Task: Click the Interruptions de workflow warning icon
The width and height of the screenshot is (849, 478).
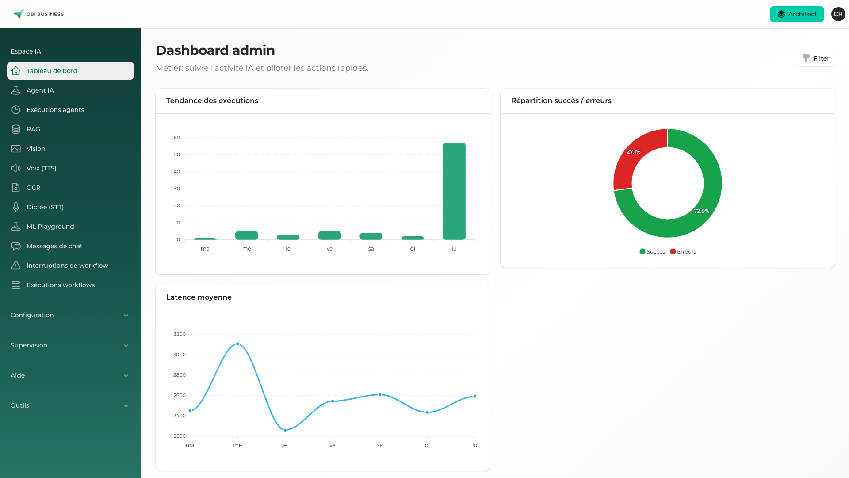Action: pos(16,265)
